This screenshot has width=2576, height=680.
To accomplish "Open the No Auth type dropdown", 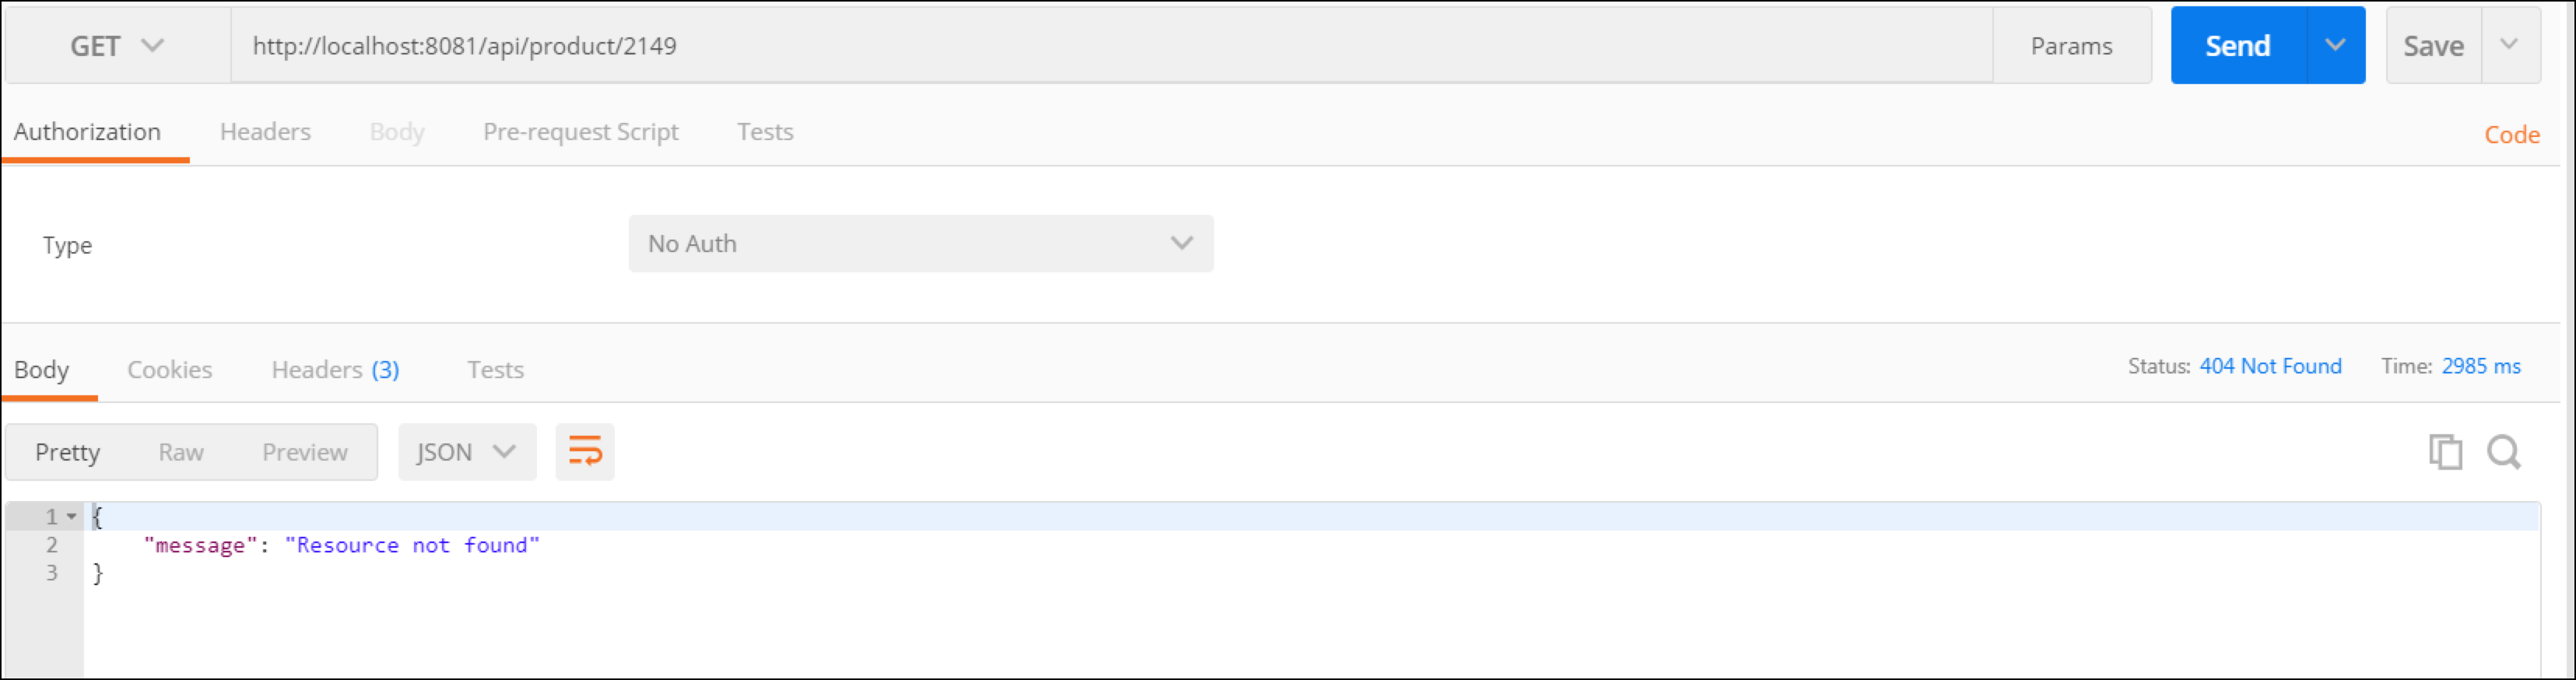I will click(x=920, y=244).
